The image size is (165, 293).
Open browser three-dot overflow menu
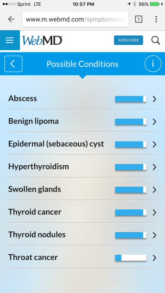point(156,19)
